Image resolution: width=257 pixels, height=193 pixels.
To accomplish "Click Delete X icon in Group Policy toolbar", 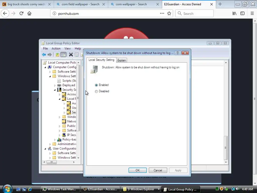I will point(71,55).
